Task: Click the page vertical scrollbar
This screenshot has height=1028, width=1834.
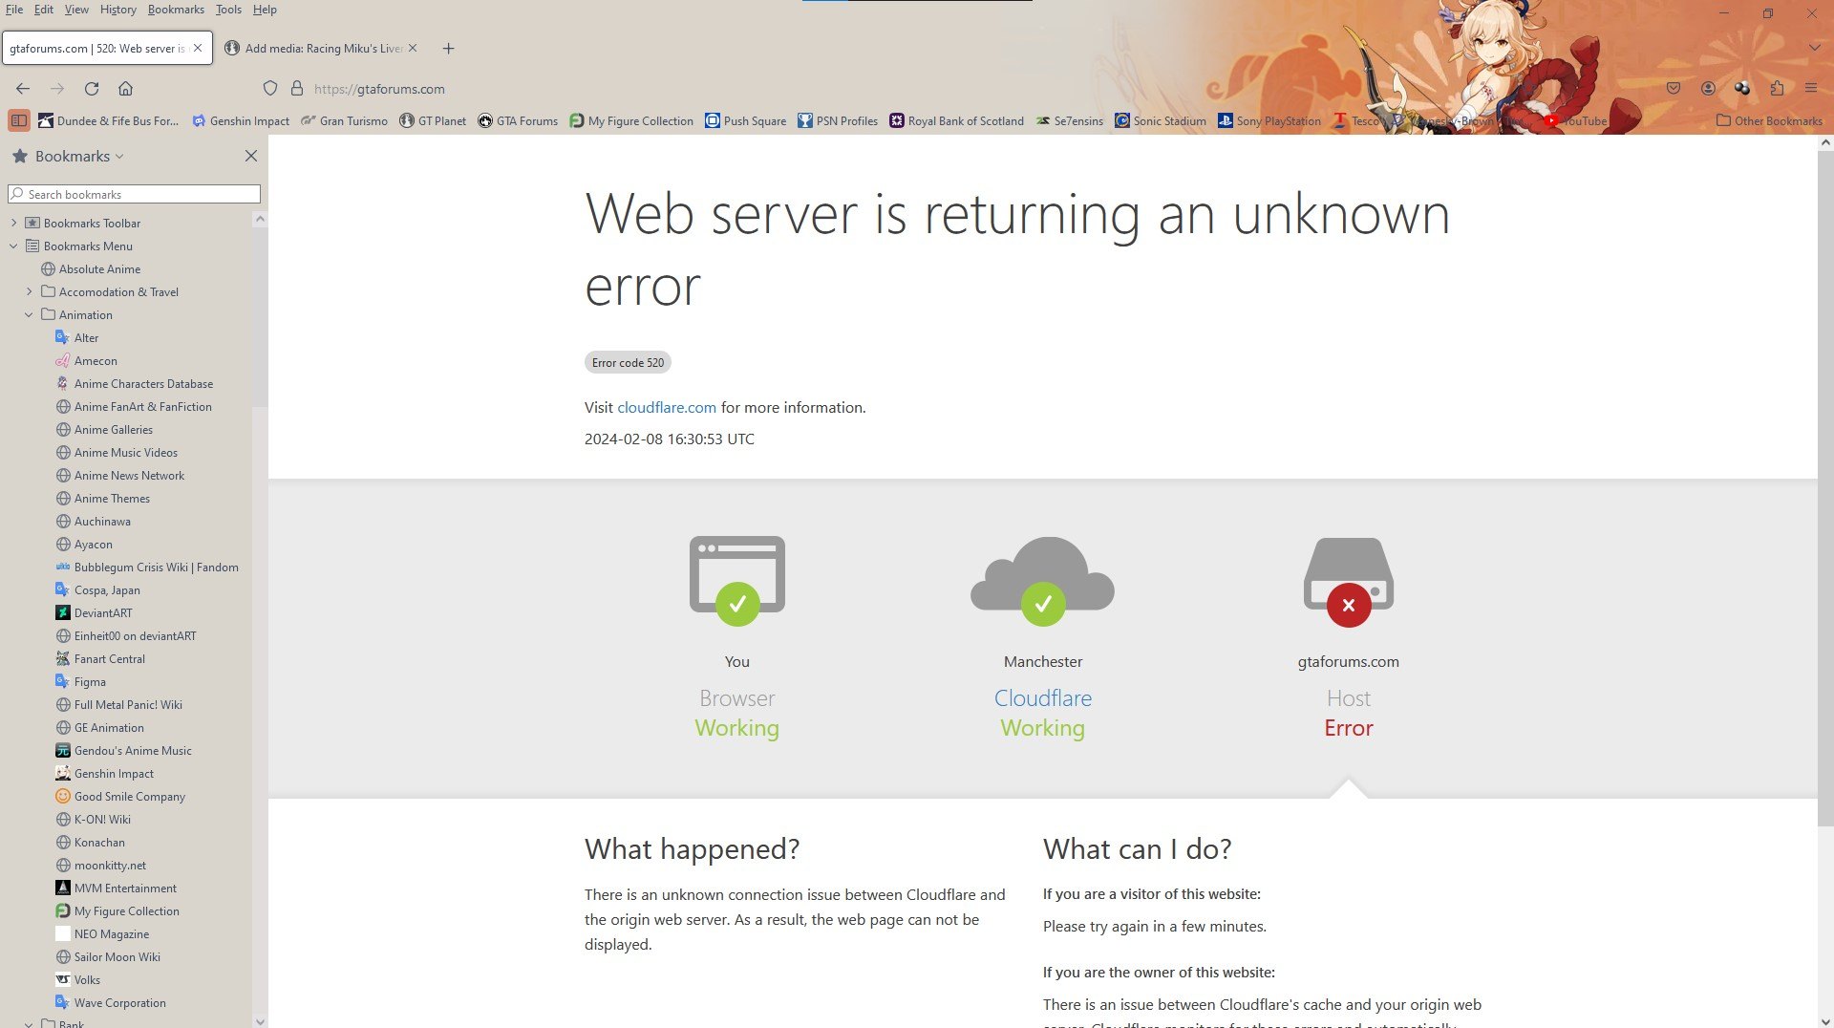Action: [x=1825, y=487]
